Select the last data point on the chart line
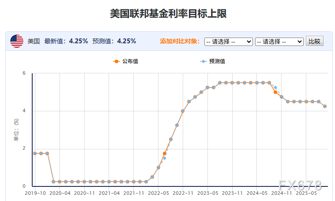The height and width of the screenshot is (201, 335). click(325, 106)
